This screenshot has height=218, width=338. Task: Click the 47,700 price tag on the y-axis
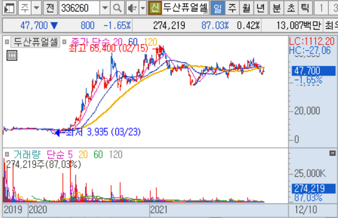313,71
